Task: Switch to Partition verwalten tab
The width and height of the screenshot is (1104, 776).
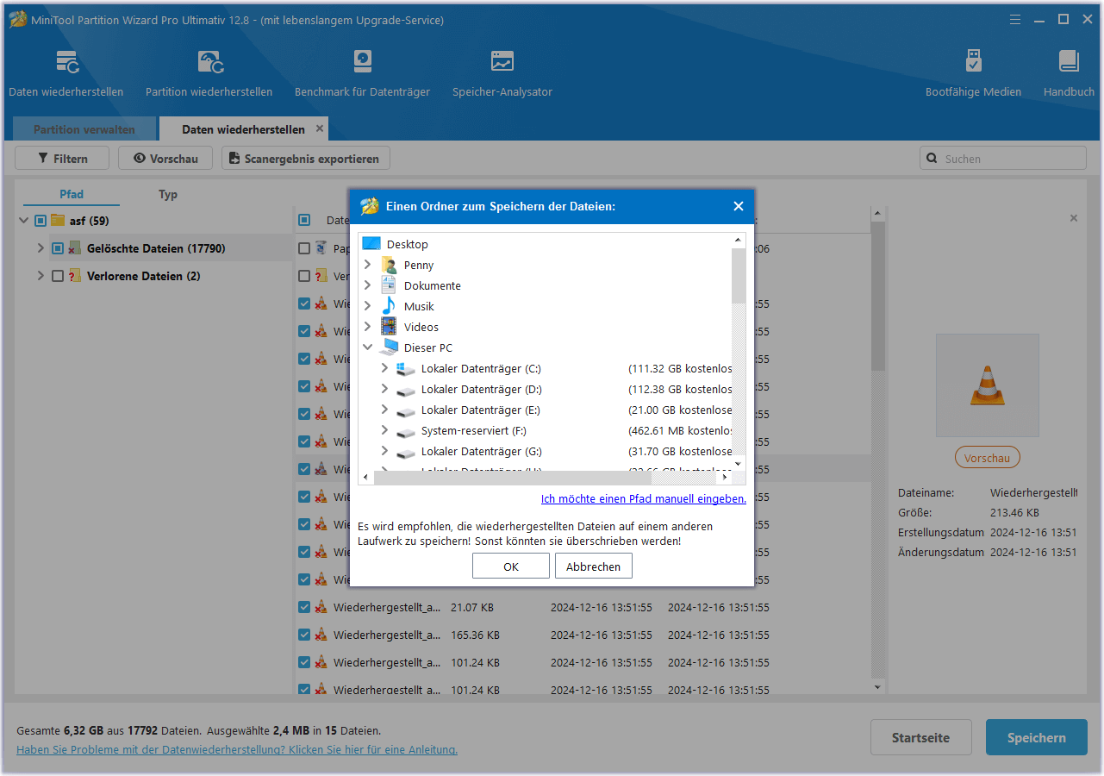Action: tap(84, 129)
